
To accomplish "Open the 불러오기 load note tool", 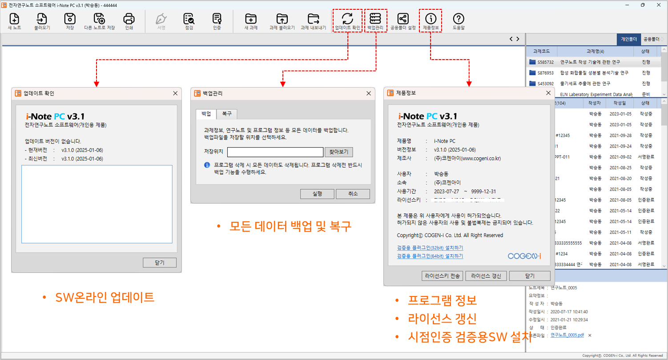I will pyautogui.click(x=42, y=21).
